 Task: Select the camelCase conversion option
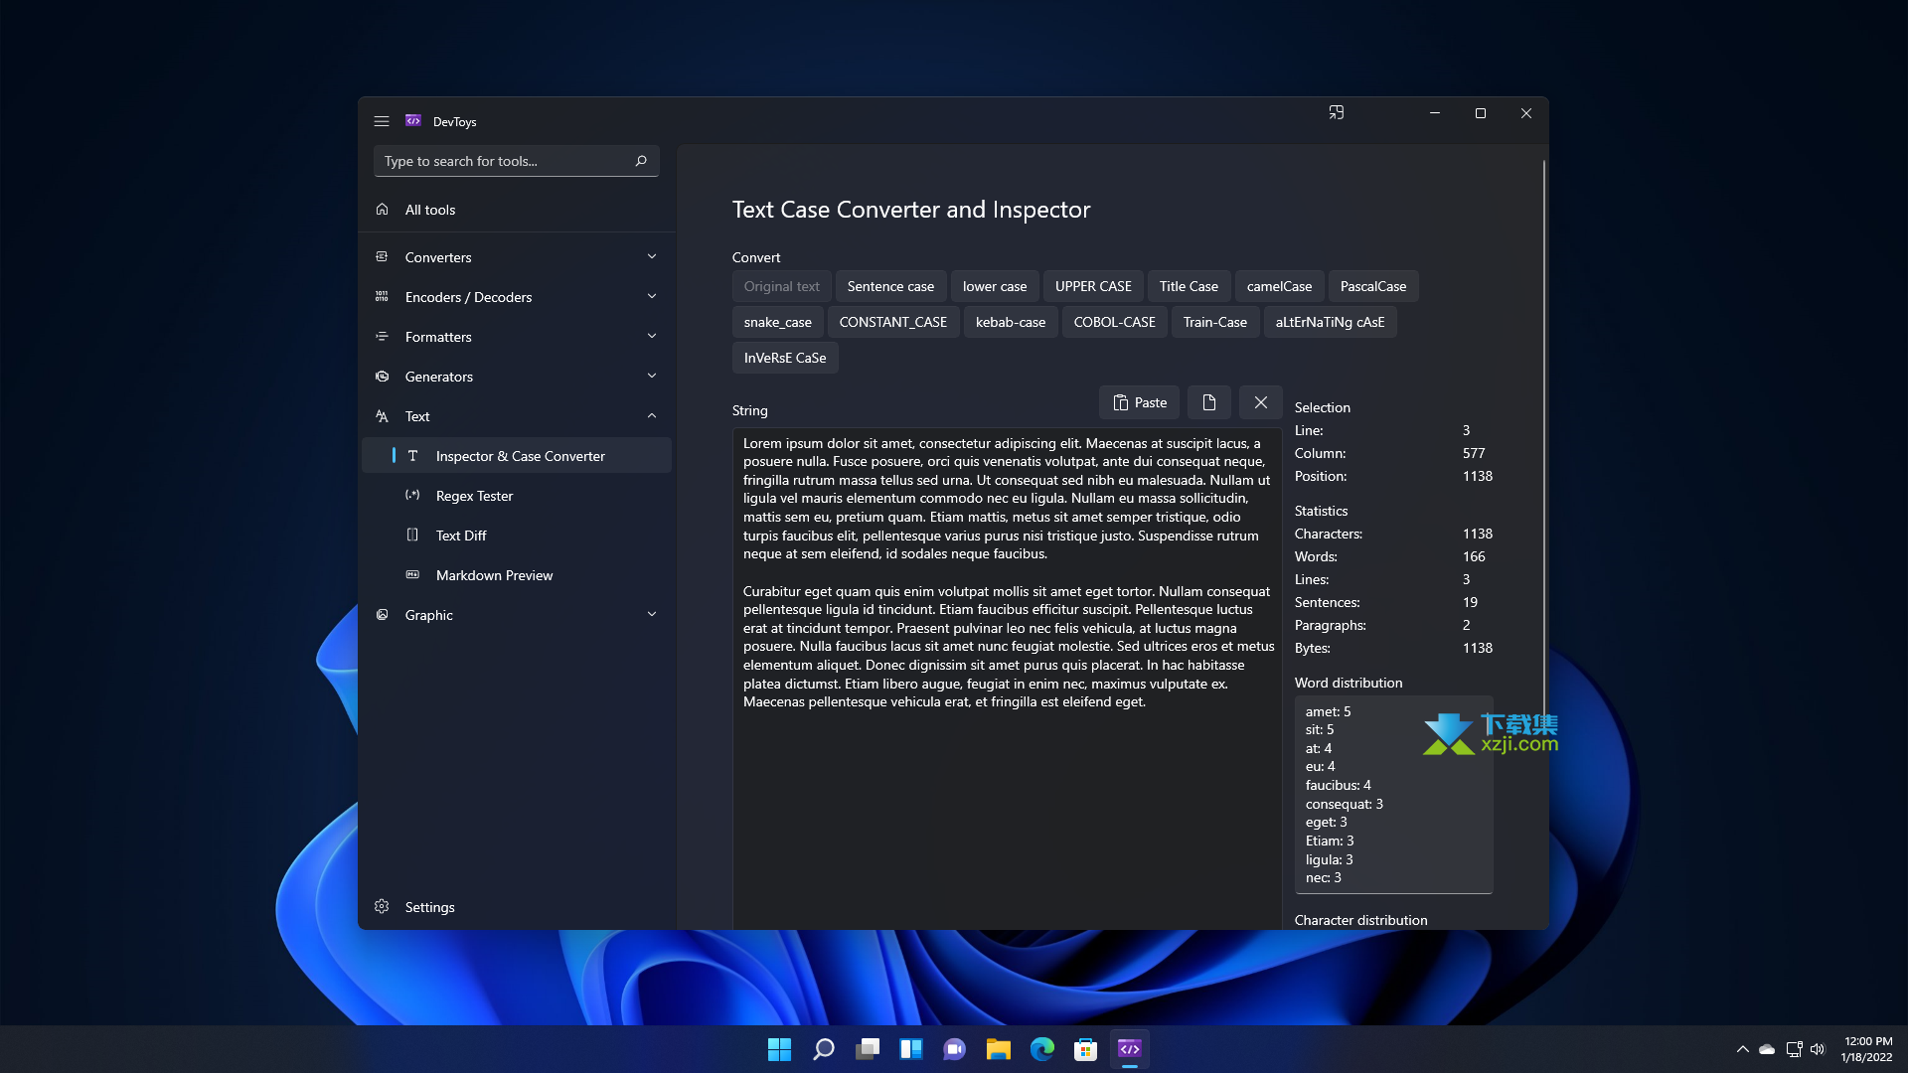pyautogui.click(x=1278, y=285)
